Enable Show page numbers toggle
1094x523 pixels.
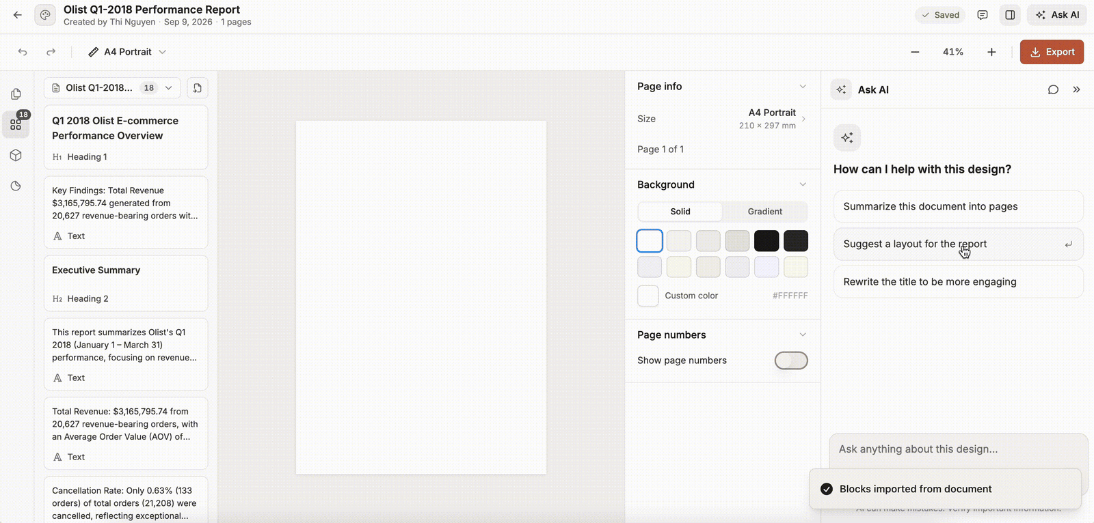click(791, 361)
